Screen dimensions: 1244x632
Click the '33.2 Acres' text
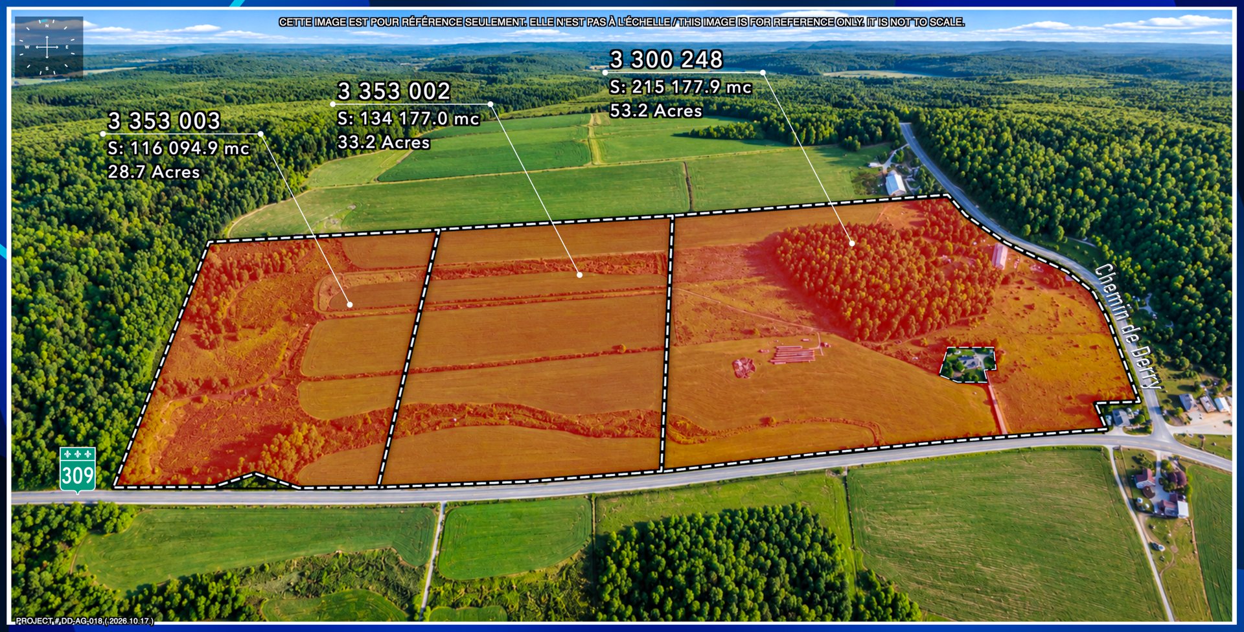[384, 142]
